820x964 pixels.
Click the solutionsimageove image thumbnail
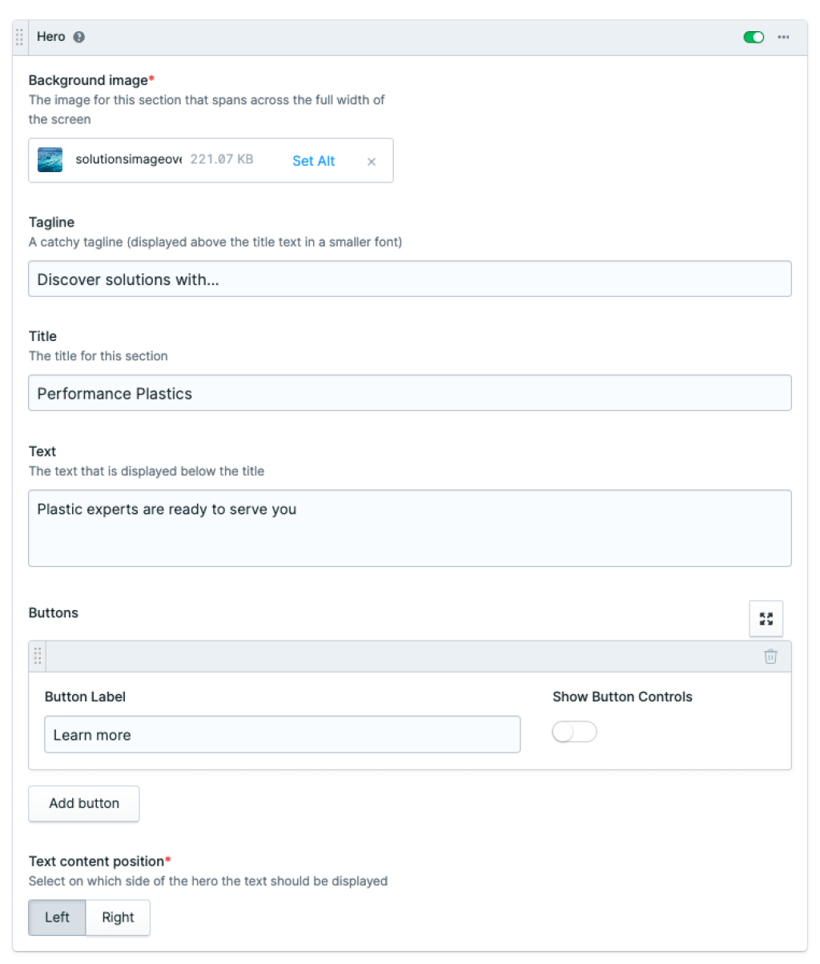[50, 159]
